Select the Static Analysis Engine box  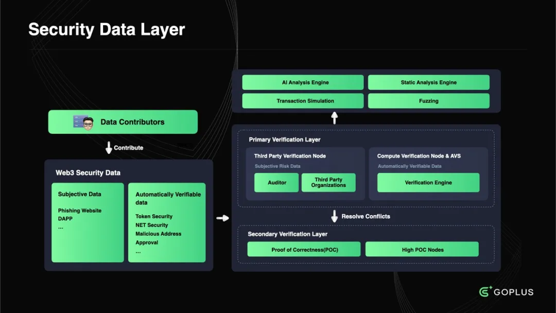(428, 82)
